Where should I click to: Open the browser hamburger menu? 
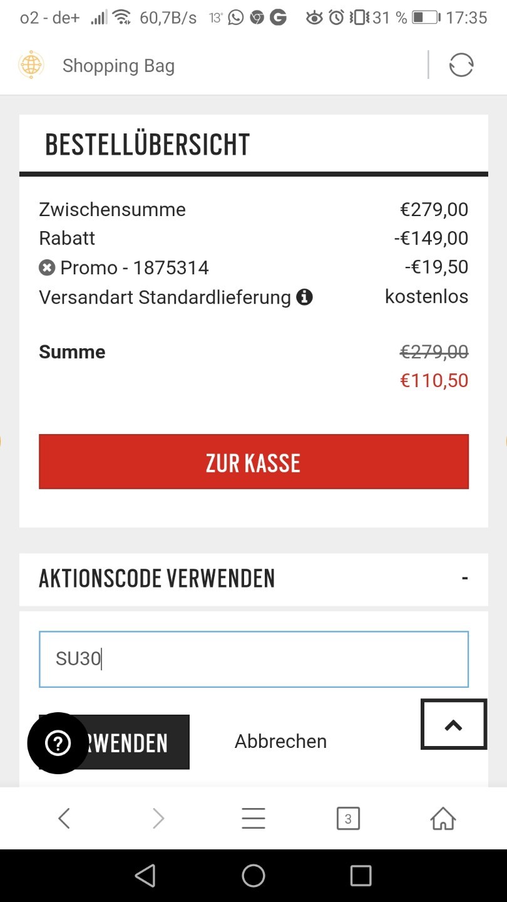click(253, 818)
